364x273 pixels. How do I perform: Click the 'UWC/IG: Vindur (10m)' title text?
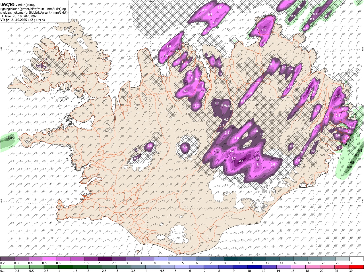(17, 5)
